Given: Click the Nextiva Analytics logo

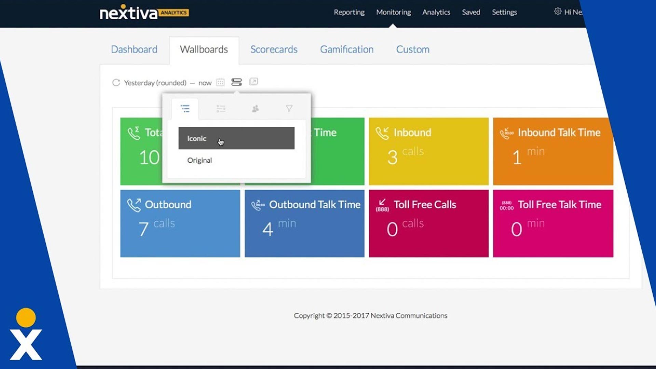Looking at the screenshot, I should pos(144,13).
